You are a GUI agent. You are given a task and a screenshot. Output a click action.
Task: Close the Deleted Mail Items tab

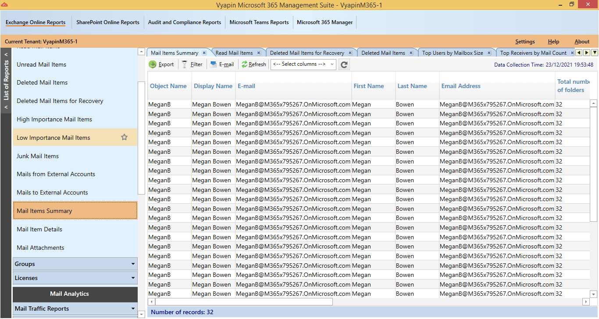click(x=411, y=53)
